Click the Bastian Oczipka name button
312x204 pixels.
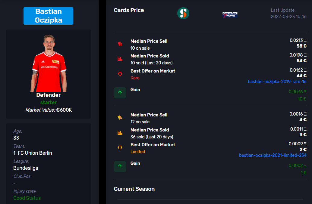[x=48, y=16]
